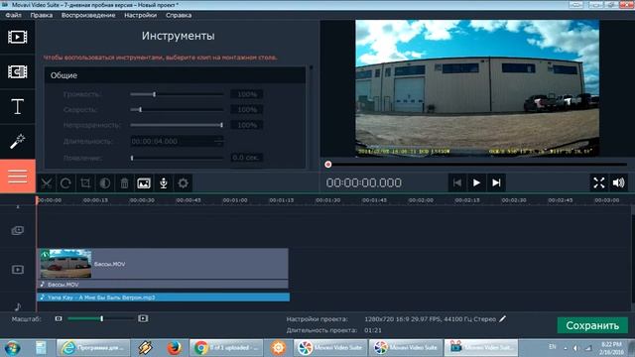Click the rotate clip tool
This screenshot has width=635, height=357.
[x=65, y=182]
